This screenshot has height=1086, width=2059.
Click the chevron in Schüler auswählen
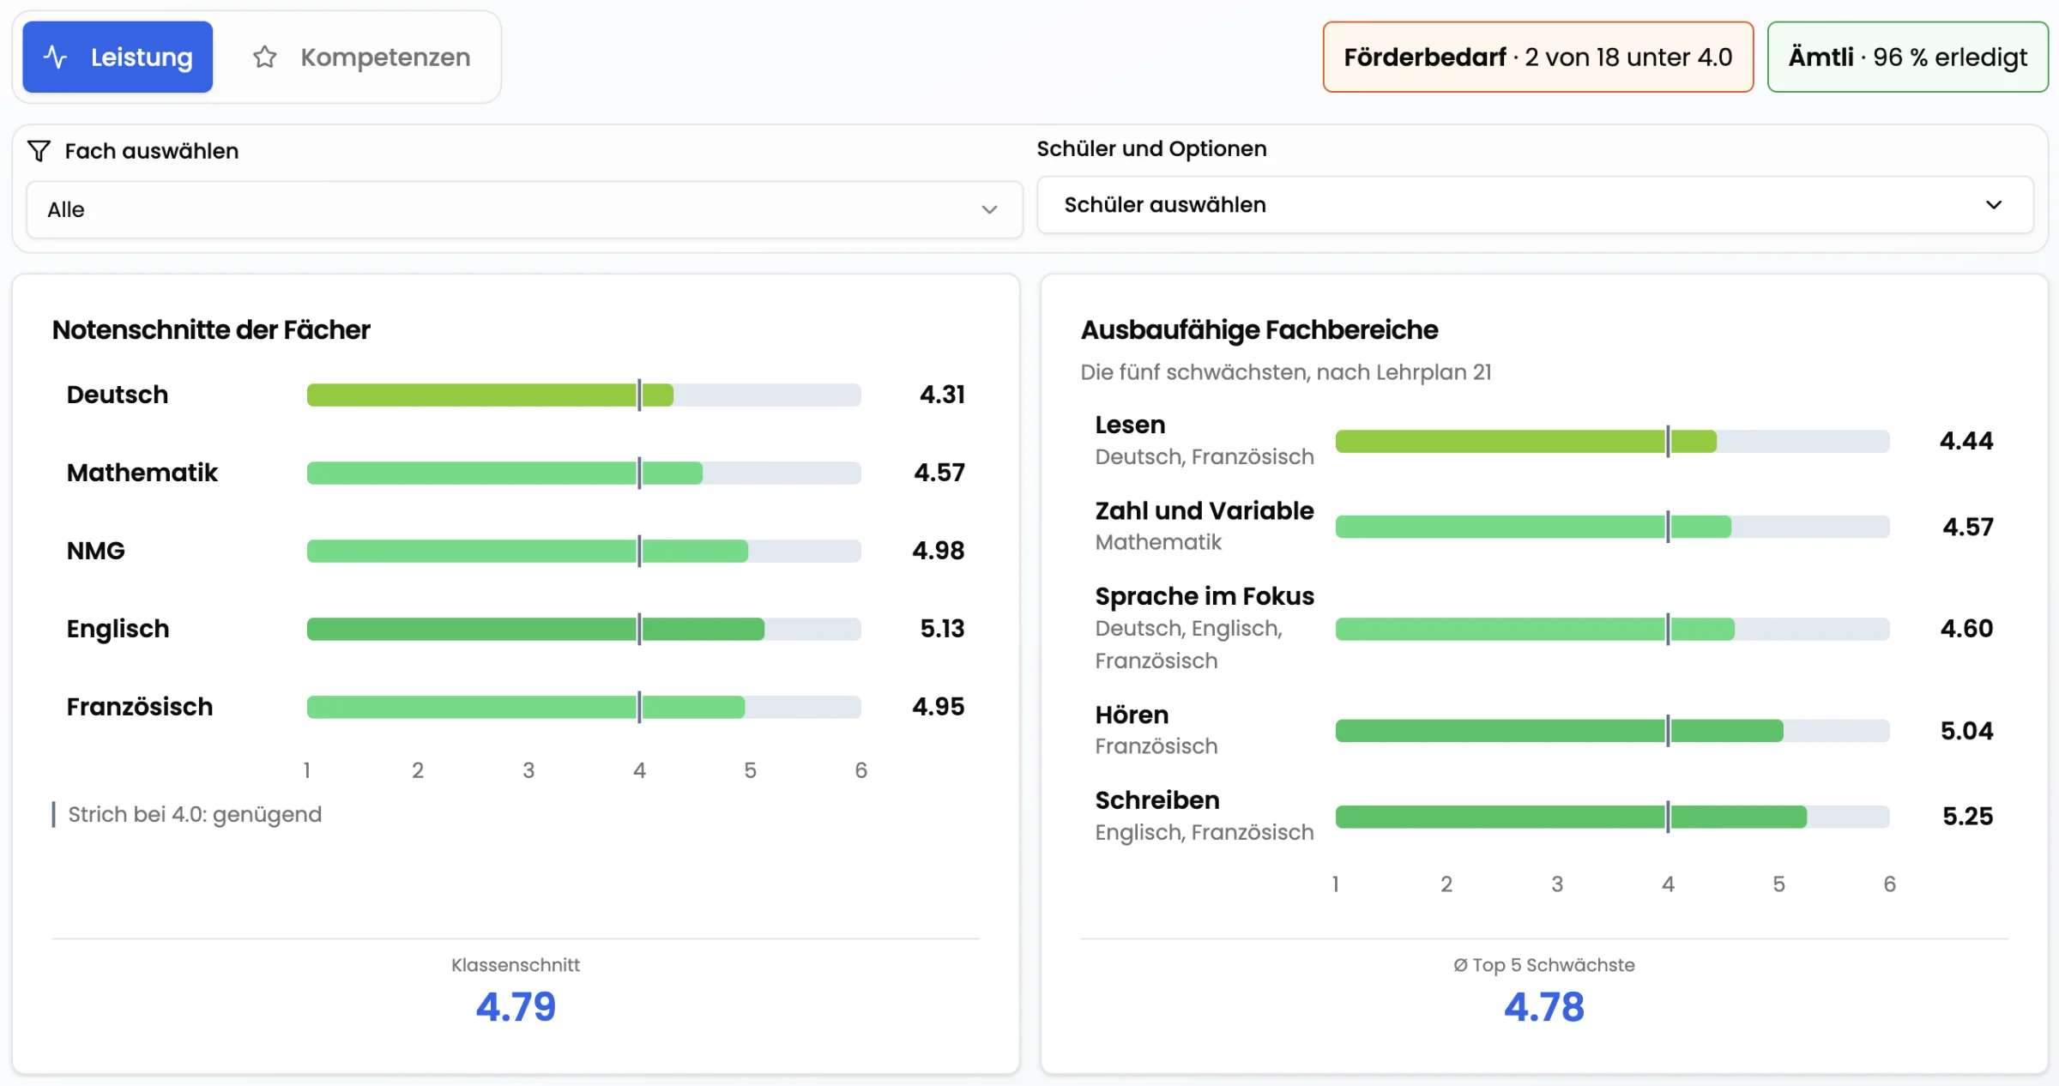click(x=1994, y=205)
